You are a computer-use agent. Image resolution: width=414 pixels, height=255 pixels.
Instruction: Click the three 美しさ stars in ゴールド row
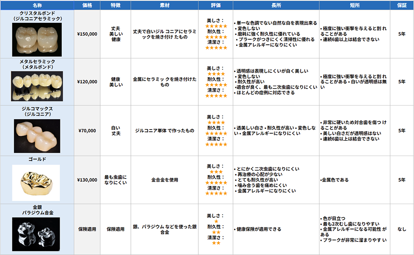tap(216, 172)
